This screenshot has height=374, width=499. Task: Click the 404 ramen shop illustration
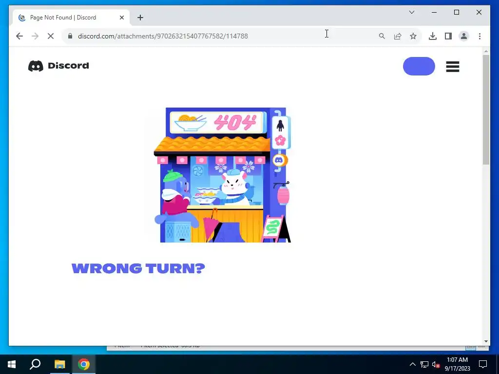(x=222, y=175)
